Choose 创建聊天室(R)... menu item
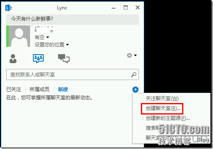 tap(163, 108)
